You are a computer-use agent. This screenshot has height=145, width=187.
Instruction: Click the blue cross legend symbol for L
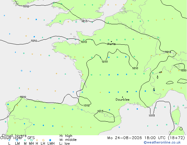[x=9, y=140]
